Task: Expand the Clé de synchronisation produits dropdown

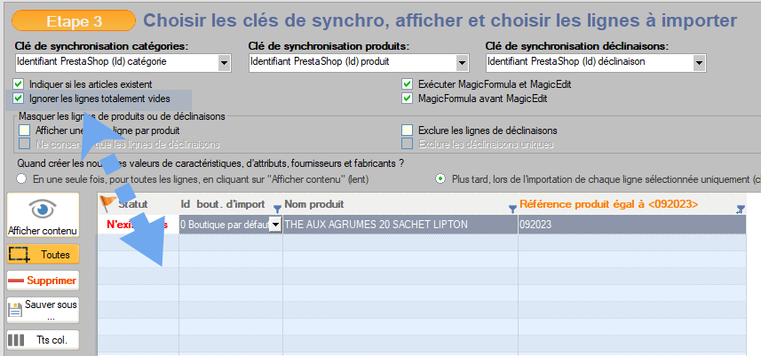Action: click(x=462, y=62)
